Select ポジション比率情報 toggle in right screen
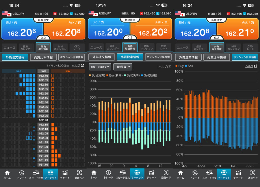260x187 pixels. point(245,57)
